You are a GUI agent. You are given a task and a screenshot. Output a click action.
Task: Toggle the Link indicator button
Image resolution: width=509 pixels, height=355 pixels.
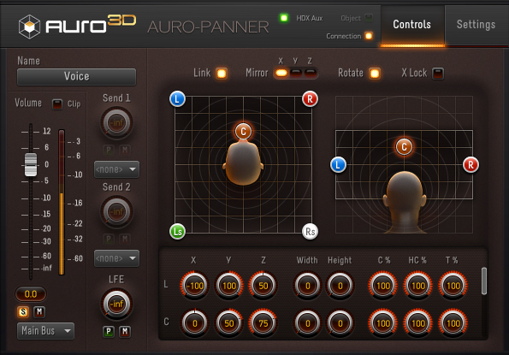222,74
